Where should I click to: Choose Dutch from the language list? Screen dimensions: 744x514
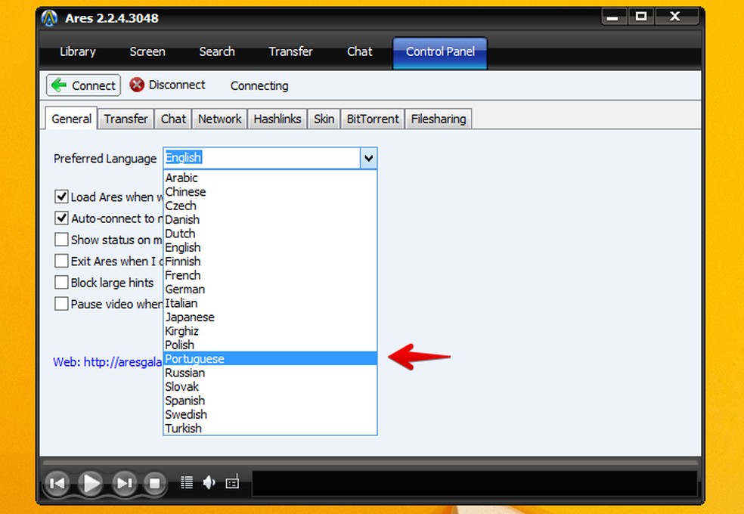click(270, 234)
